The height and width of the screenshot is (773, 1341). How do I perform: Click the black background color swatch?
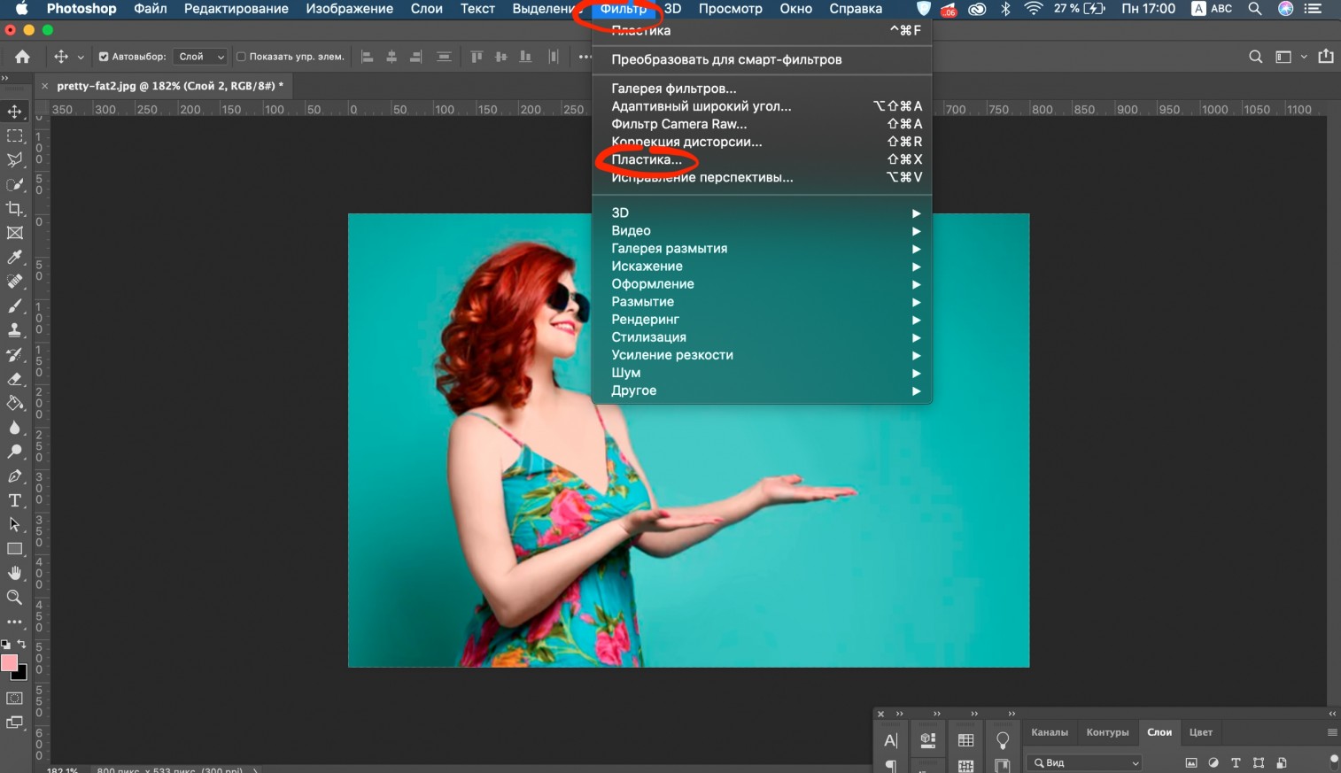pyautogui.click(x=21, y=674)
